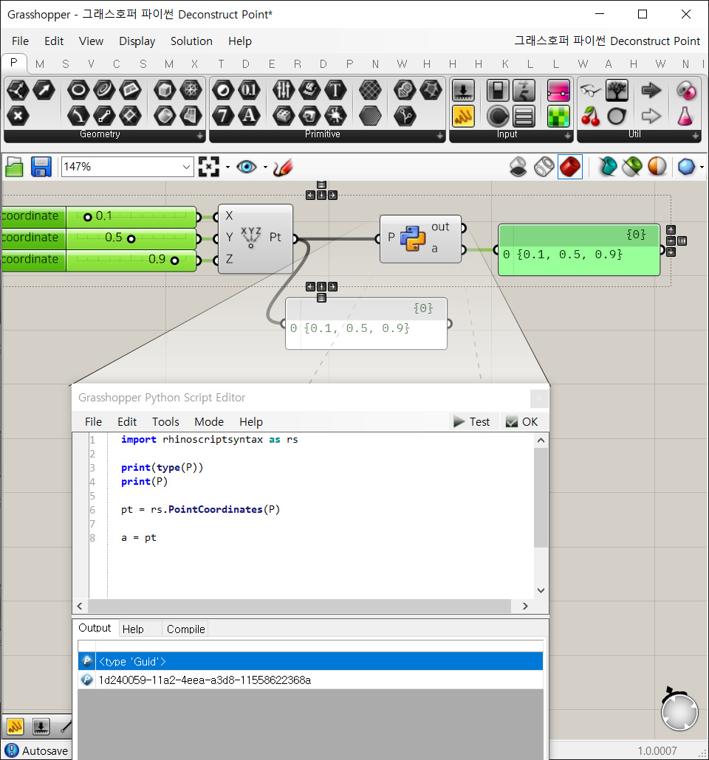This screenshot has width=709, height=760.
Task: Zoom extents using the frame icon
Action: (x=209, y=167)
